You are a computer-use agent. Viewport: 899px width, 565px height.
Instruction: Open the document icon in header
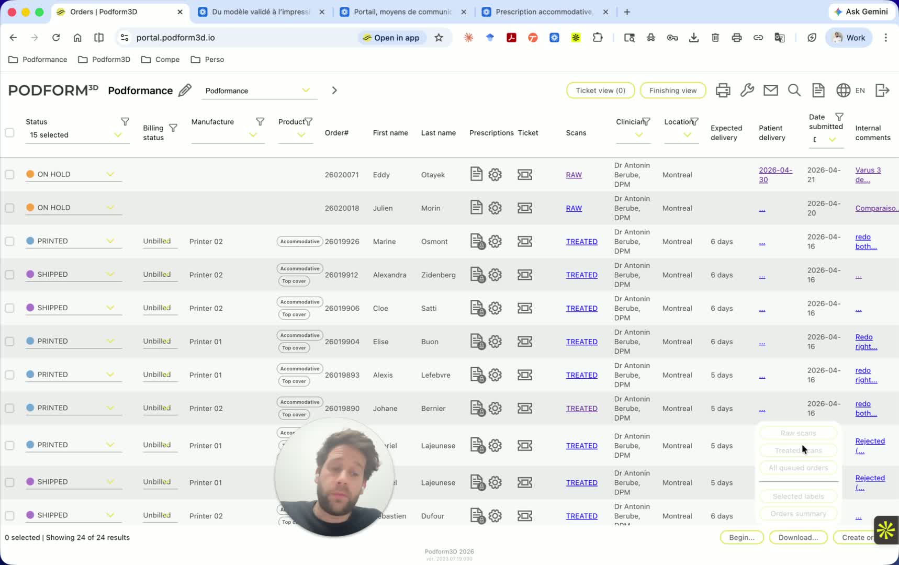pyautogui.click(x=818, y=91)
